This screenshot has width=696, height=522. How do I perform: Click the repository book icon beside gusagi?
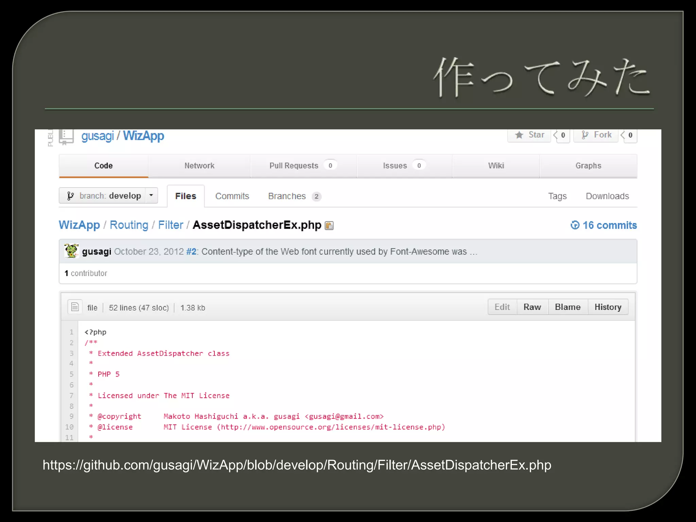pyautogui.click(x=66, y=137)
